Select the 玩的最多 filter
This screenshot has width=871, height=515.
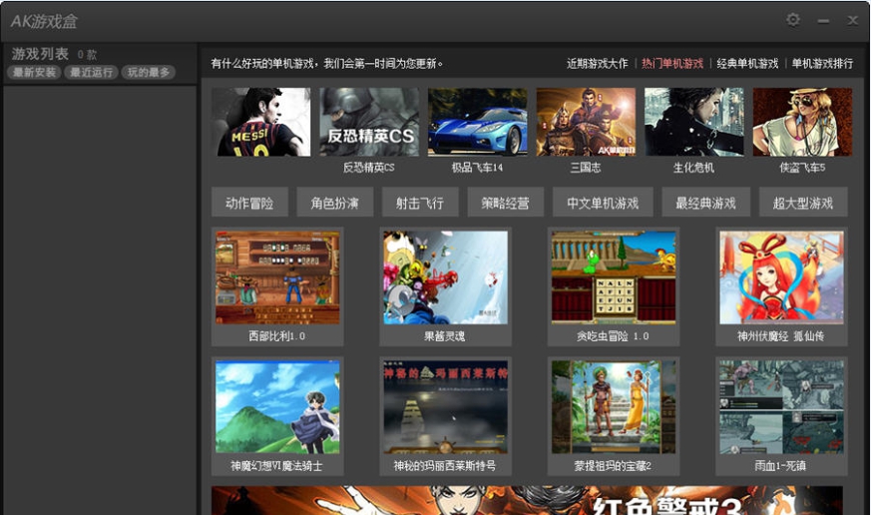pyautogui.click(x=149, y=72)
